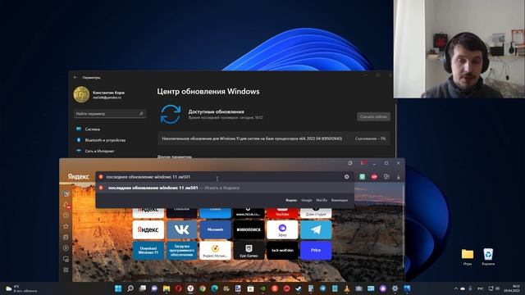Open the weather widget in the taskbar
The height and width of the screenshot is (295, 525).
click(21, 288)
